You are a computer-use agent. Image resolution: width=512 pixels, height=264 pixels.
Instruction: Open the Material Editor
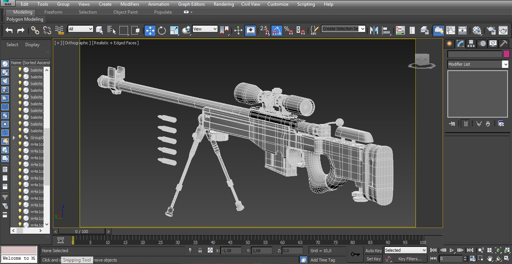[477, 30]
